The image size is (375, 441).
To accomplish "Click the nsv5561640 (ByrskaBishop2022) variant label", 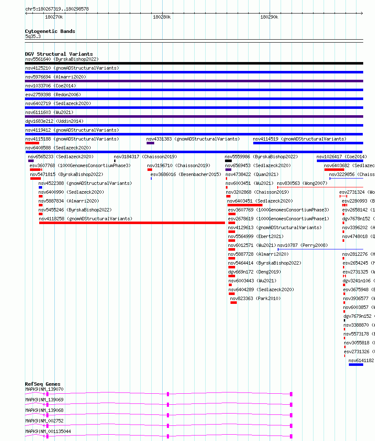I will coord(62,60).
